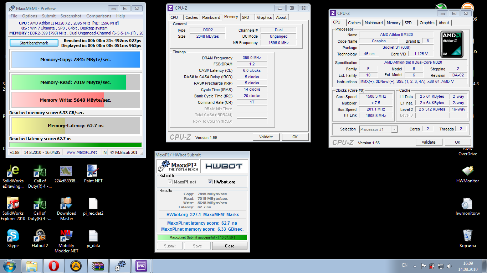Switch to CPU-Z taskbar button
The height and width of the screenshot is (273, 487).
tap(142, 266)
